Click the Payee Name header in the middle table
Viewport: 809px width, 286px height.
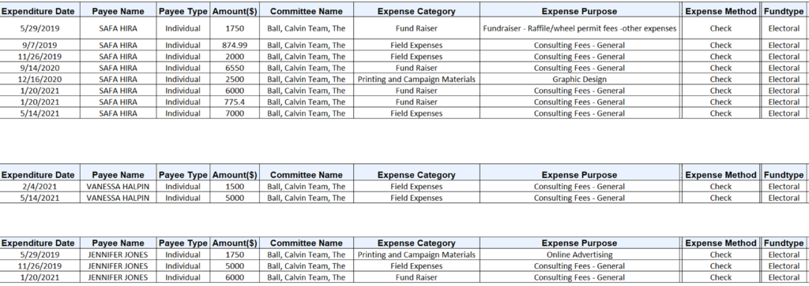119,174
